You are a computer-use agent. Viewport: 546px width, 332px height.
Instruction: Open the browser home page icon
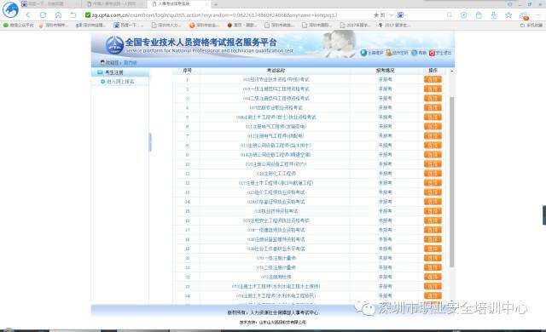tap(58, 15)
